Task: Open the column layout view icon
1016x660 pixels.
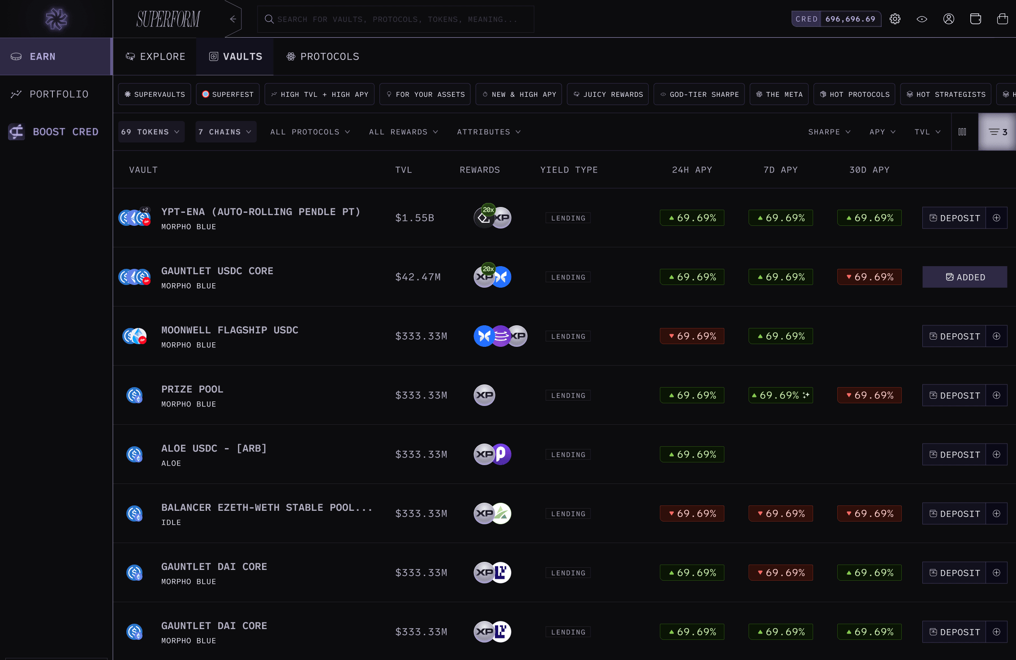Action: (962, 132)
